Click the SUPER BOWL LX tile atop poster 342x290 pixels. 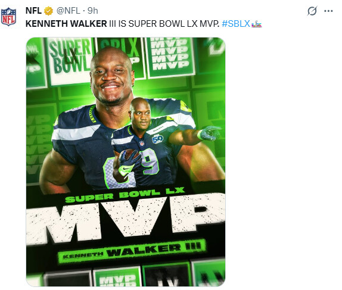coord(70,60)
